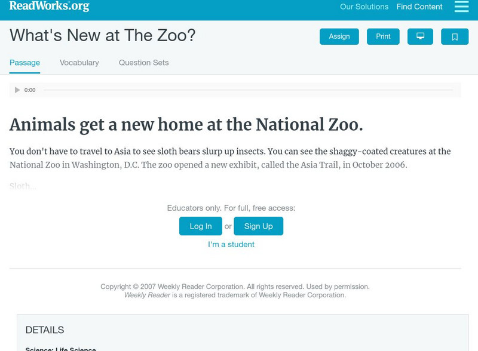
Task: Click the Assign button
Action: click(x=338, y=36)
